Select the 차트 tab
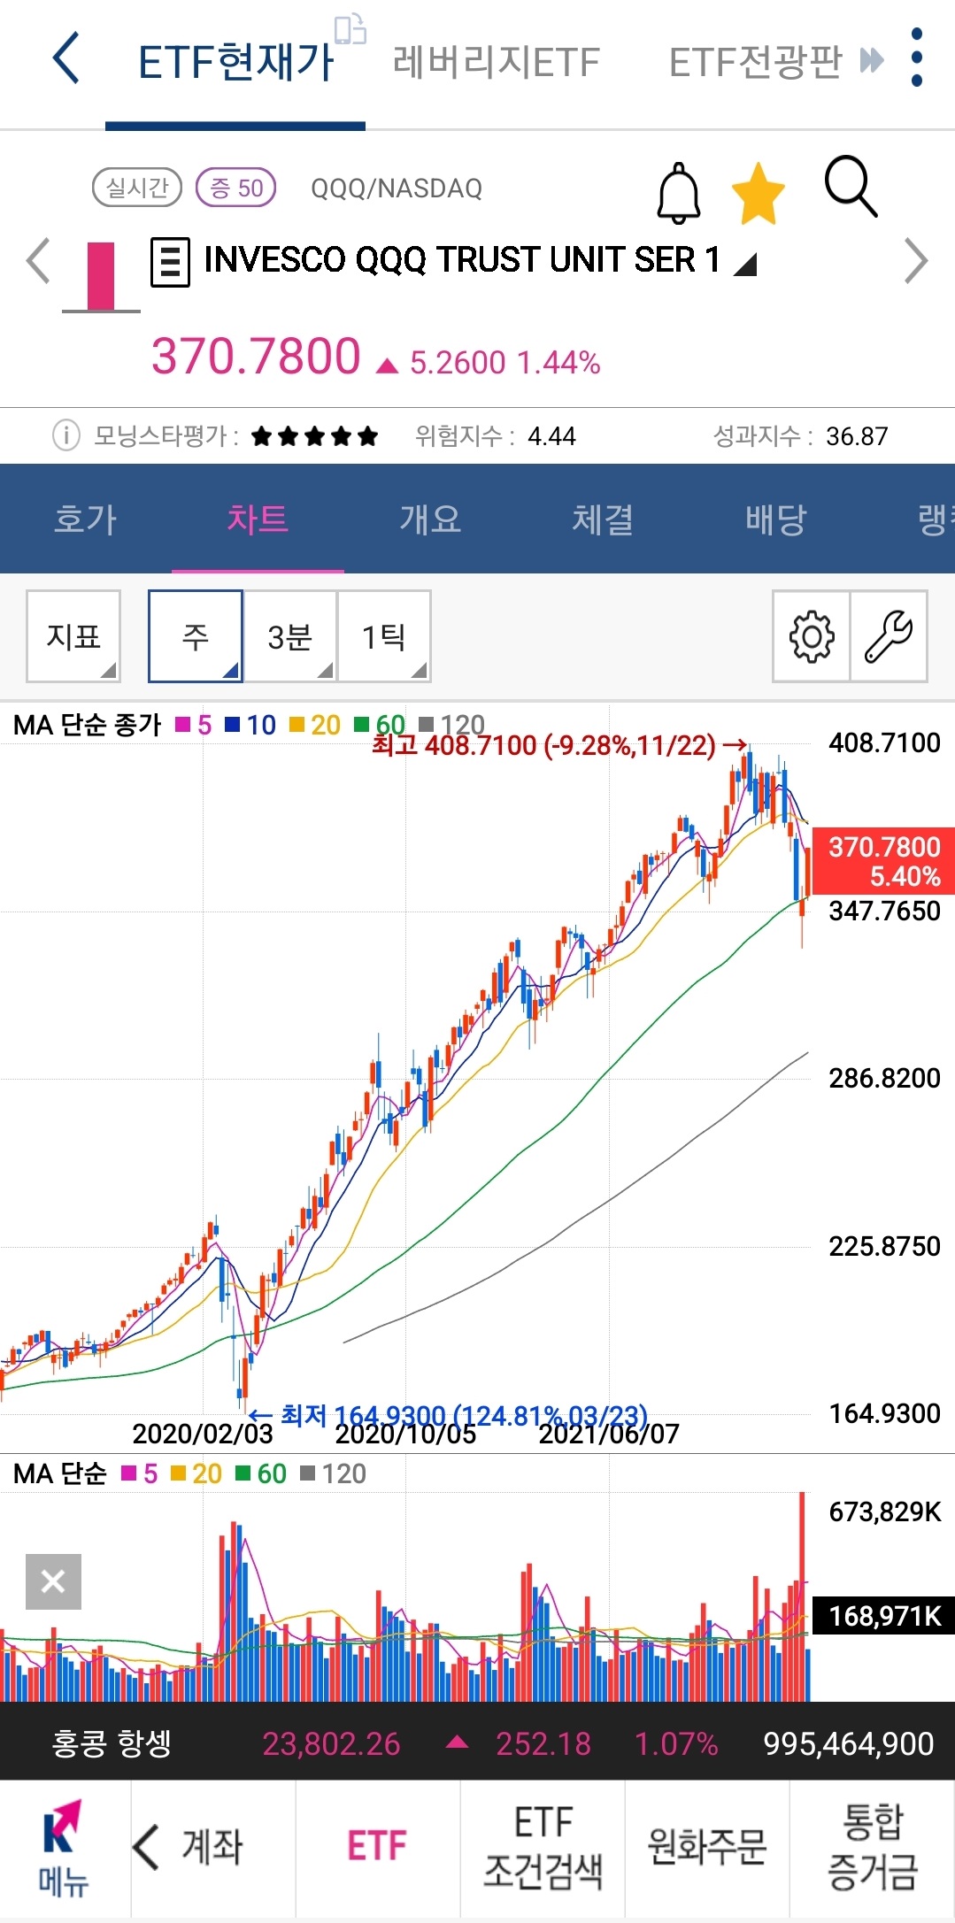 pyautogui.click(x=258, y=519)
